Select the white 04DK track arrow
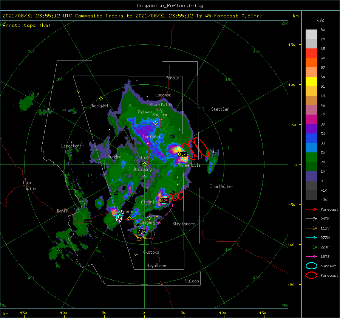The image size is (340, 318). [x=311, y=219]
